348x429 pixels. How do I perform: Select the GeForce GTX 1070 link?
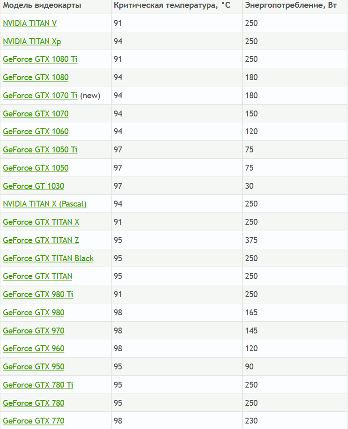pos(36,114)
